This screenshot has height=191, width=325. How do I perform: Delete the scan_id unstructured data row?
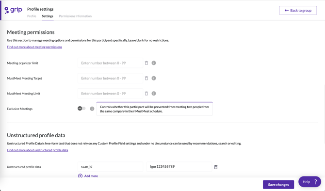(216, 167)
